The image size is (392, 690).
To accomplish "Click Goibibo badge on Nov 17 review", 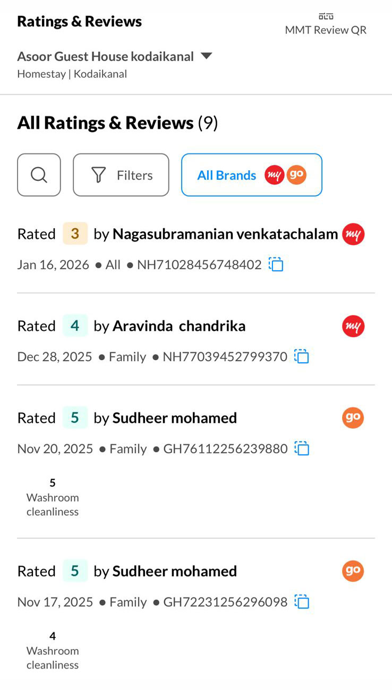I will 353,571.
